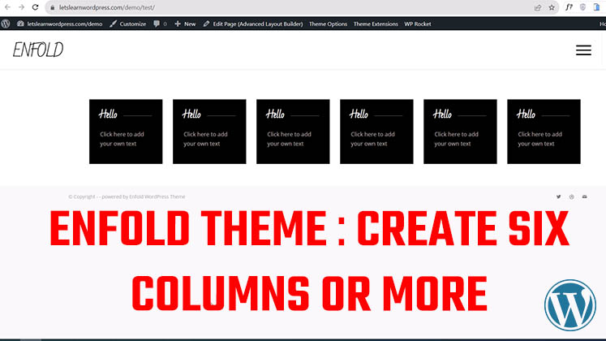
Task: Bookmark this page with star icon
Action: pos(552,8)
